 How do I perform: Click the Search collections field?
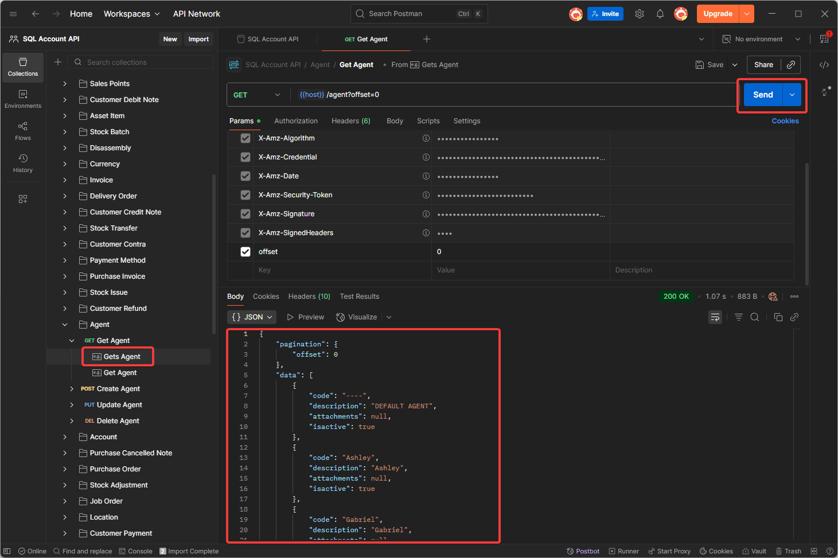[x=141, y=62]
